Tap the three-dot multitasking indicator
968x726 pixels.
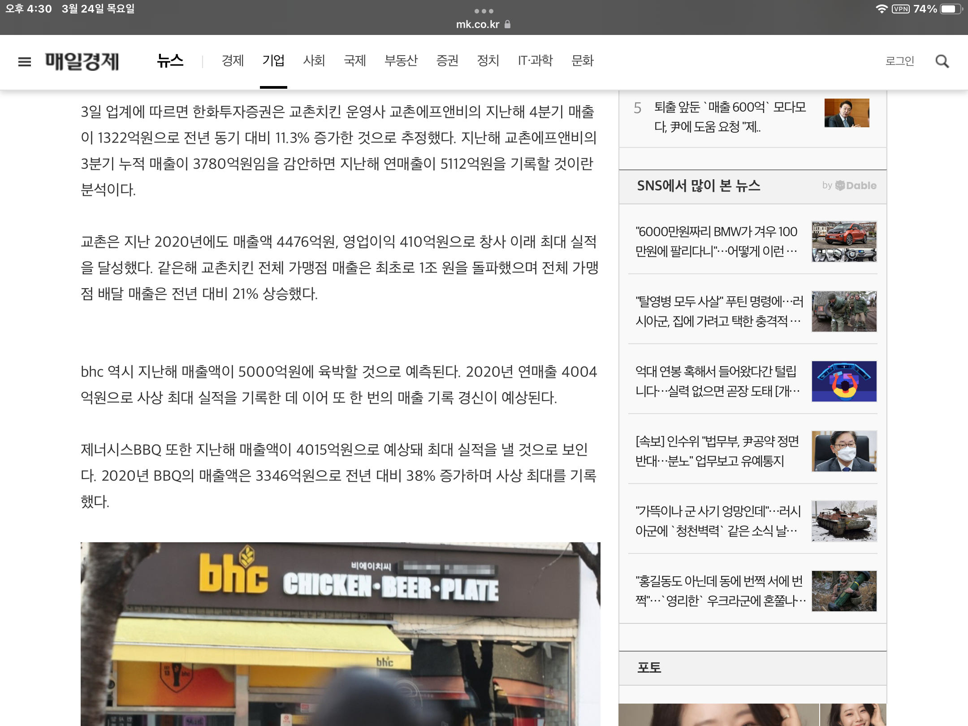484,11
